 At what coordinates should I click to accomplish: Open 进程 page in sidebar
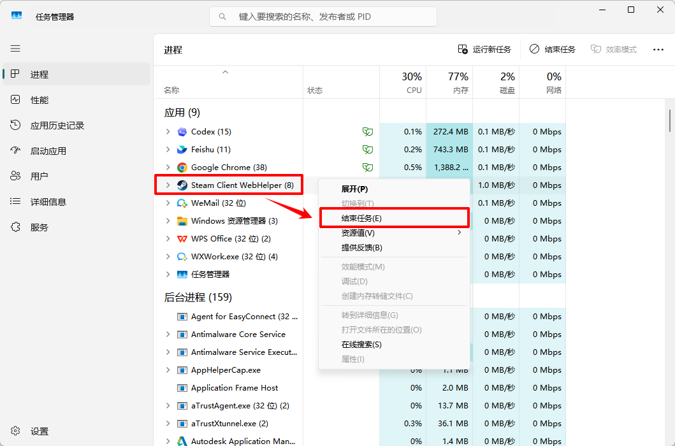[x=76, y=74]
